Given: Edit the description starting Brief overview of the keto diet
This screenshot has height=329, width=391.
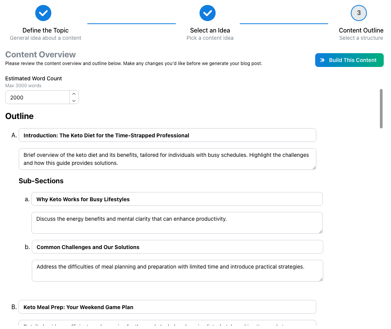Looking at the screenshot, I should [x=167, y=159].
